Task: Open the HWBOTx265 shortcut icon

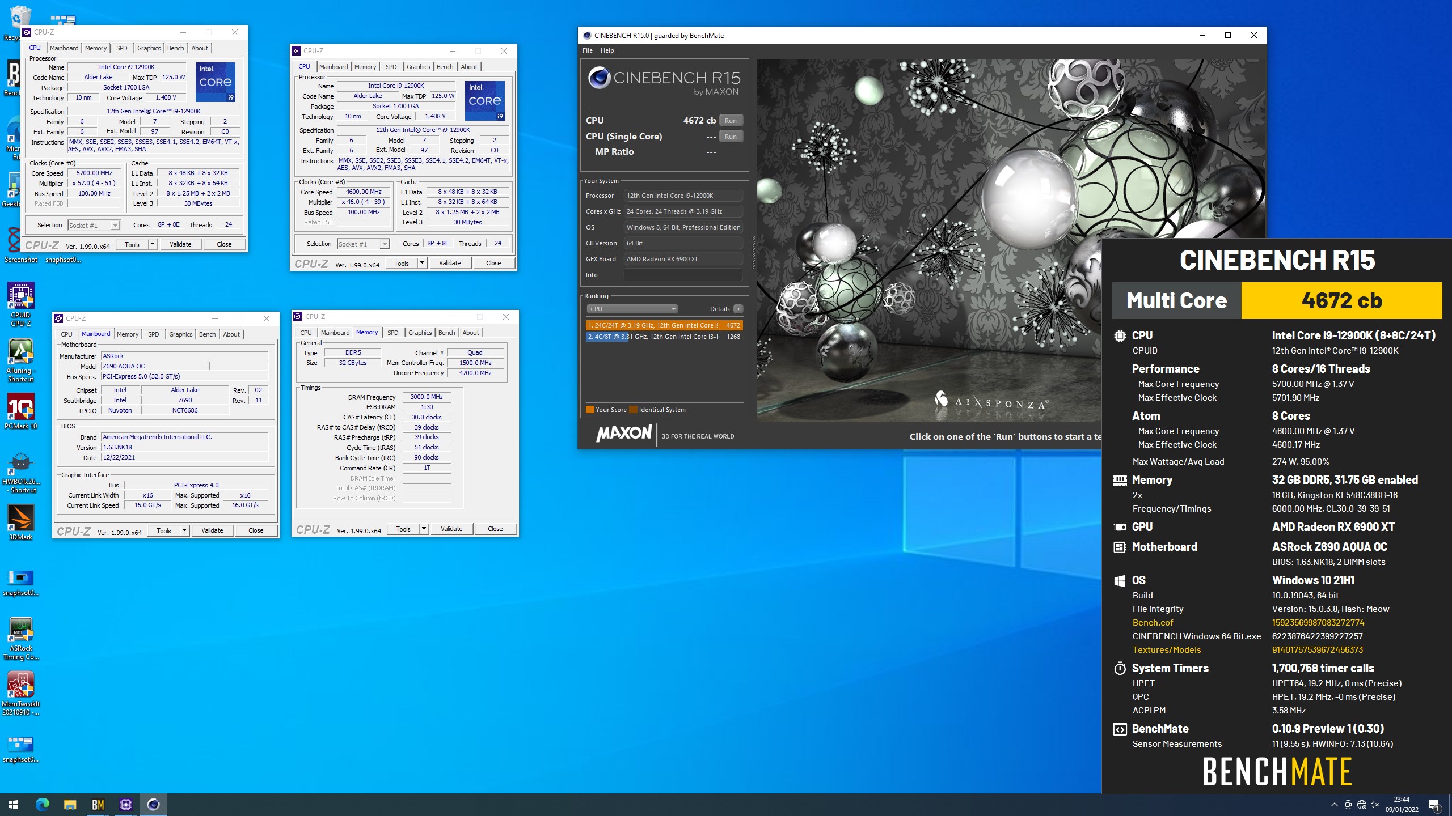Action: click(21, 472)
